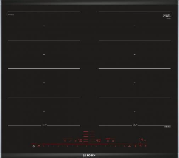Tap the frying sensor pan icon

click(70, 141)
